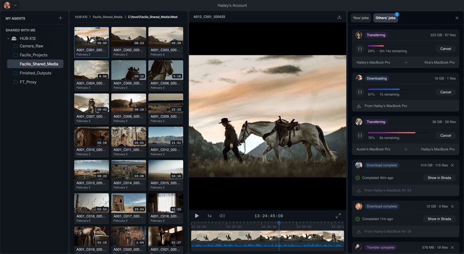464x254 pixels.
Task: Close the jobs panel with the X
Action: 457,18
